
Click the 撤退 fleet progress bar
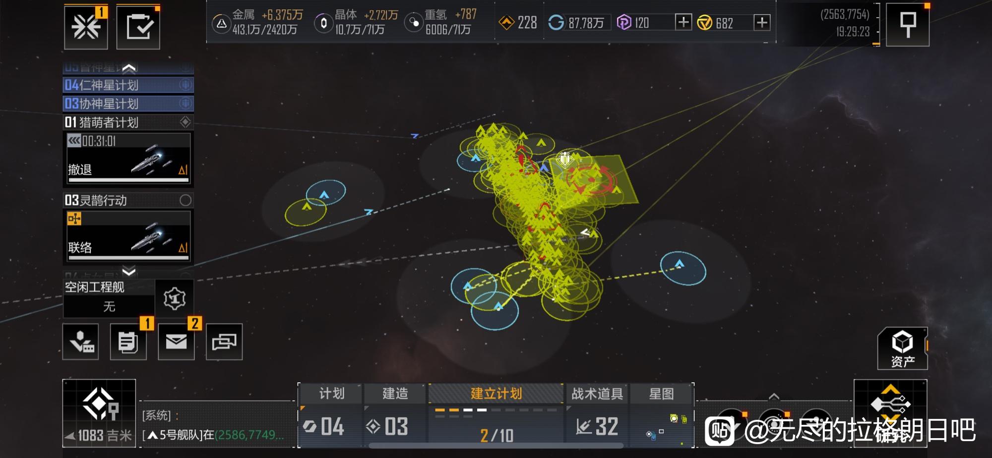tap(128, 180)
